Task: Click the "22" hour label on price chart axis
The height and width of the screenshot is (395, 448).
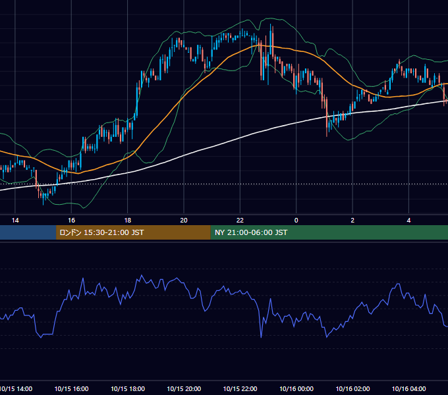Action: click(x=240, y=221)
